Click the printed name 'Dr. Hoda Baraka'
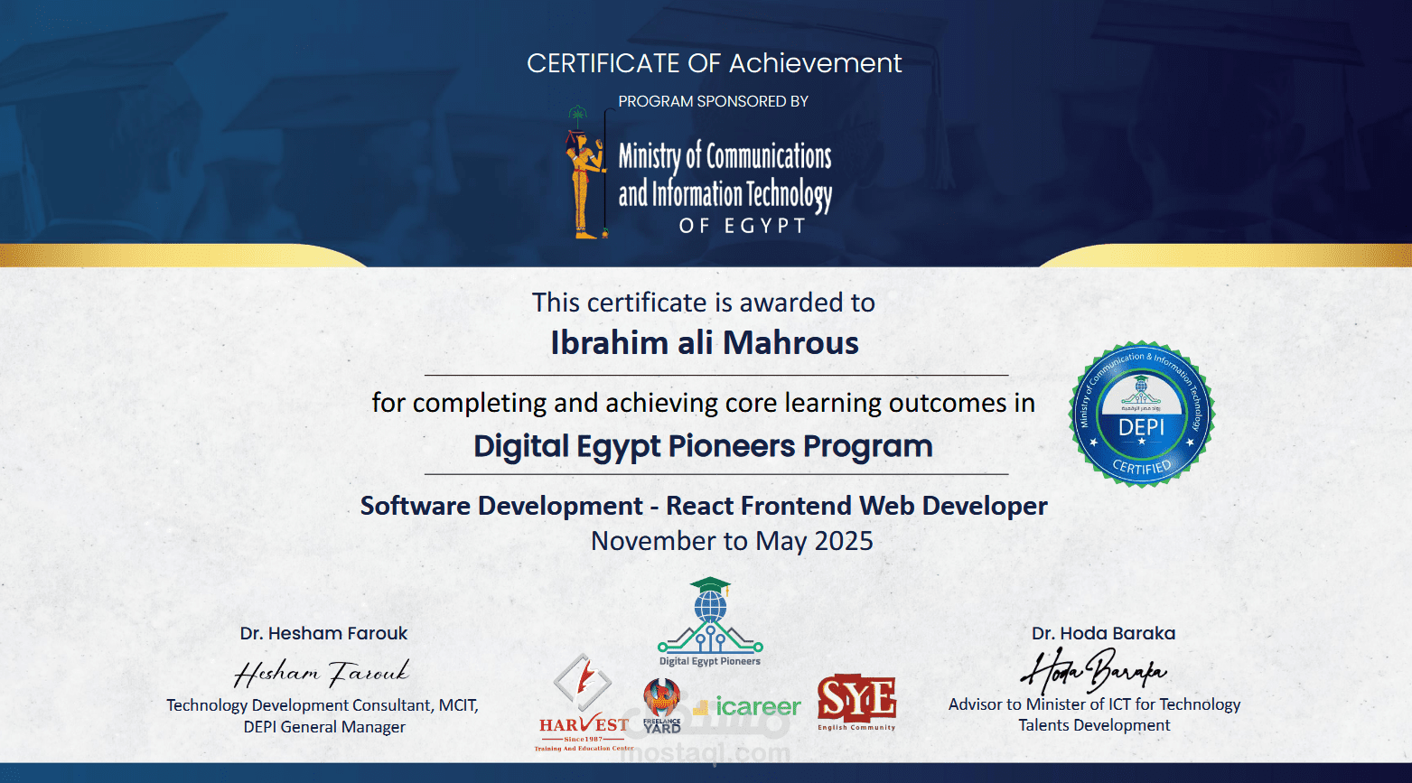The image size is (1412, 783). pos(1104,633)
